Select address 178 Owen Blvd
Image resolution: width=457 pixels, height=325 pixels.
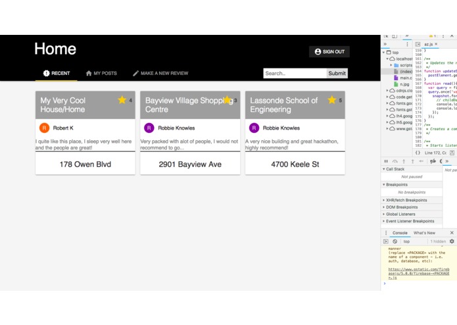coord(85,164)
